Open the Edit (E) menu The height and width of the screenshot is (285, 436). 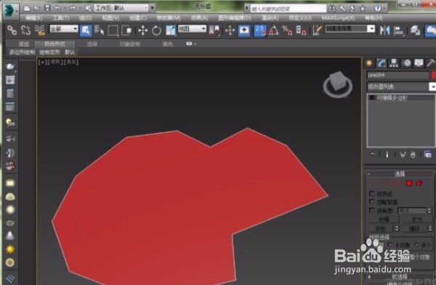[x=33, y=18]
